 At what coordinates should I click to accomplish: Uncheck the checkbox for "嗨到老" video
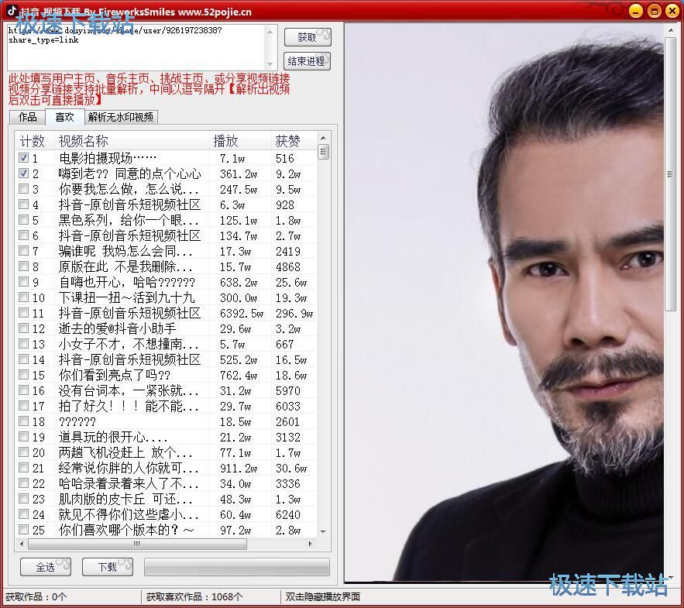24,173
